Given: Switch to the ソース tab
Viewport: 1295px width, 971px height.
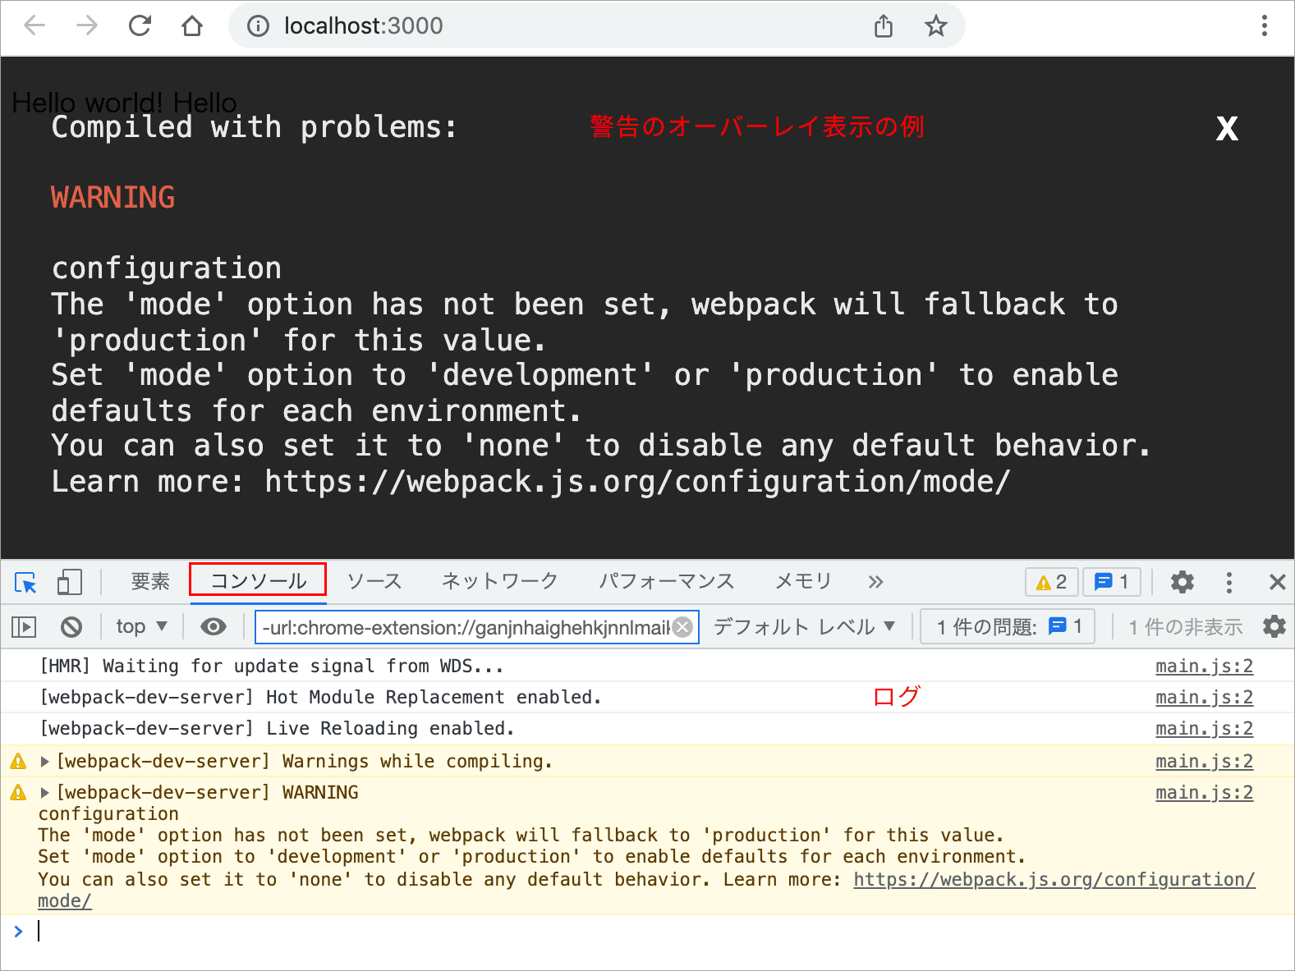Looking at the screenshot, I should tap(374, 581).
